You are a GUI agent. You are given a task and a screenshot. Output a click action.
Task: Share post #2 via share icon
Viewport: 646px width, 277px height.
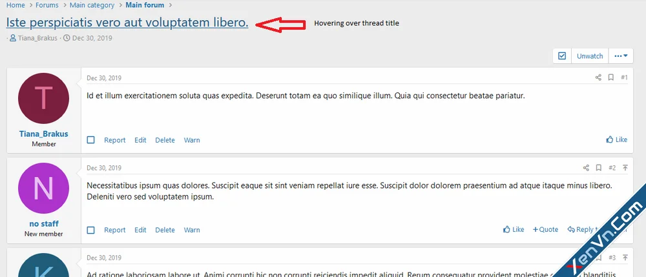tap(586, 168)
